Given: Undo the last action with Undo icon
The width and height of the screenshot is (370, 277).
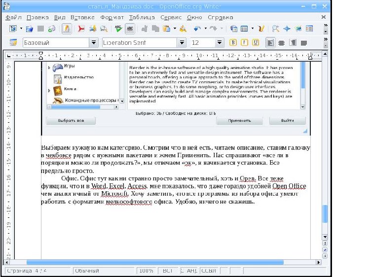Looking at the screenshot, I should (x=197, y=29).
